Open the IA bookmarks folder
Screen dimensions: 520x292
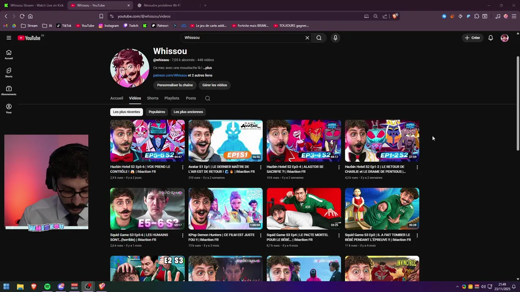tap(47, 26)
